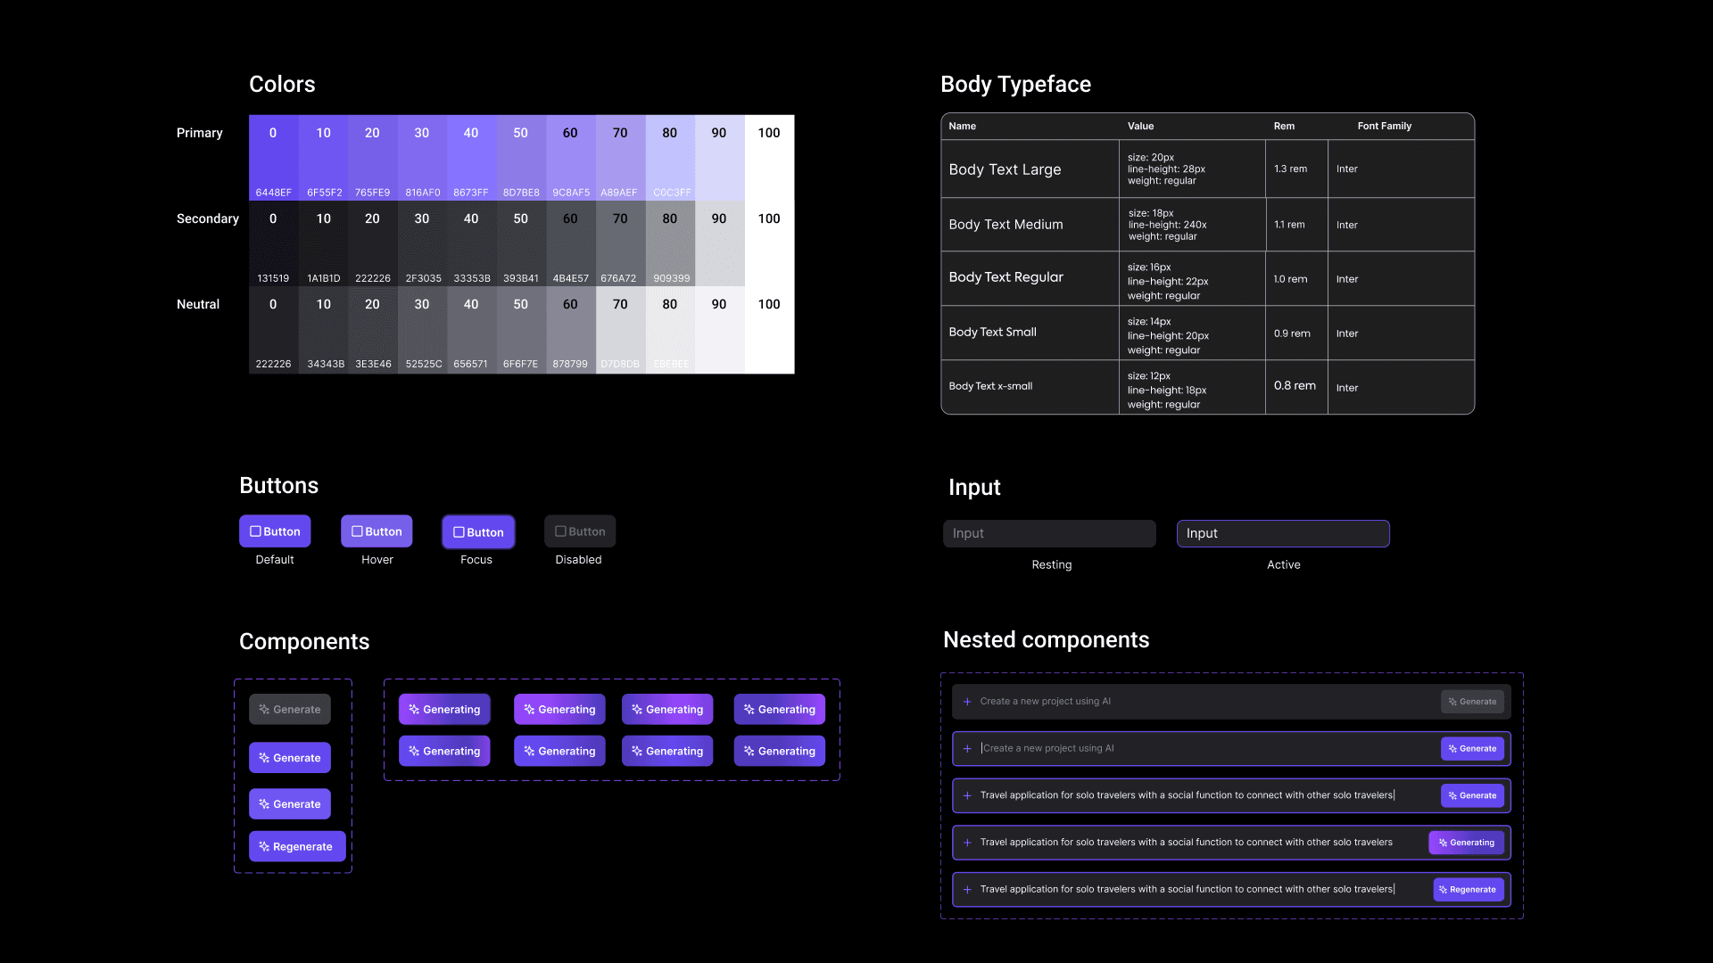This screenshot has width=1713, height=963.
Task: Click the sparkle icon in the Components Regenerate button
Action: 264,847
